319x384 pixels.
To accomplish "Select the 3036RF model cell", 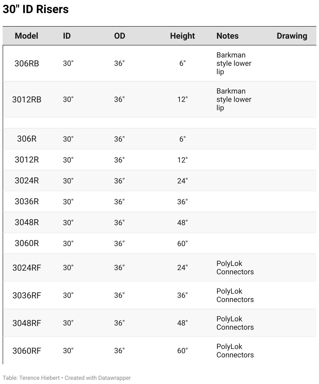I will click(27, 295).
